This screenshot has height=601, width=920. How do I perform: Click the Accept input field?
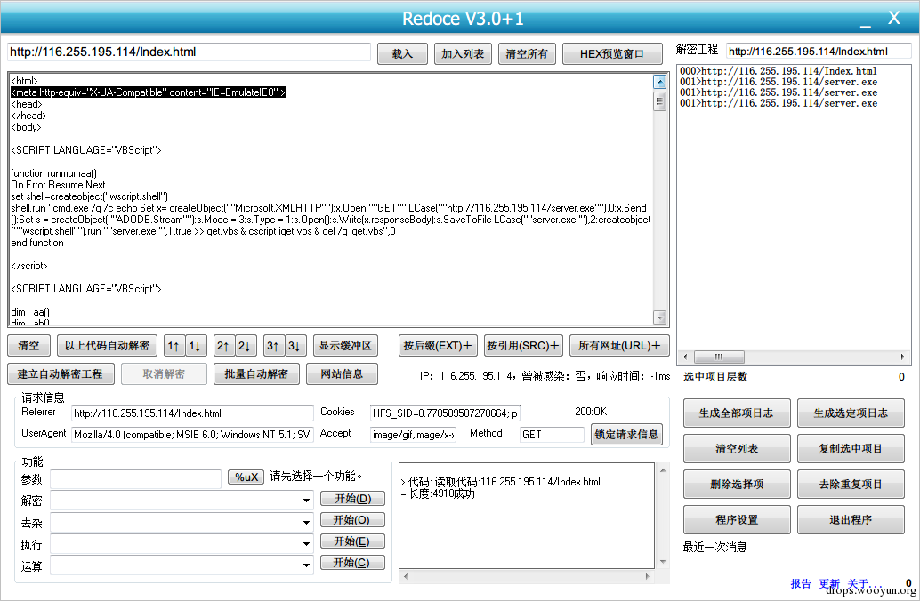point(413,435)
